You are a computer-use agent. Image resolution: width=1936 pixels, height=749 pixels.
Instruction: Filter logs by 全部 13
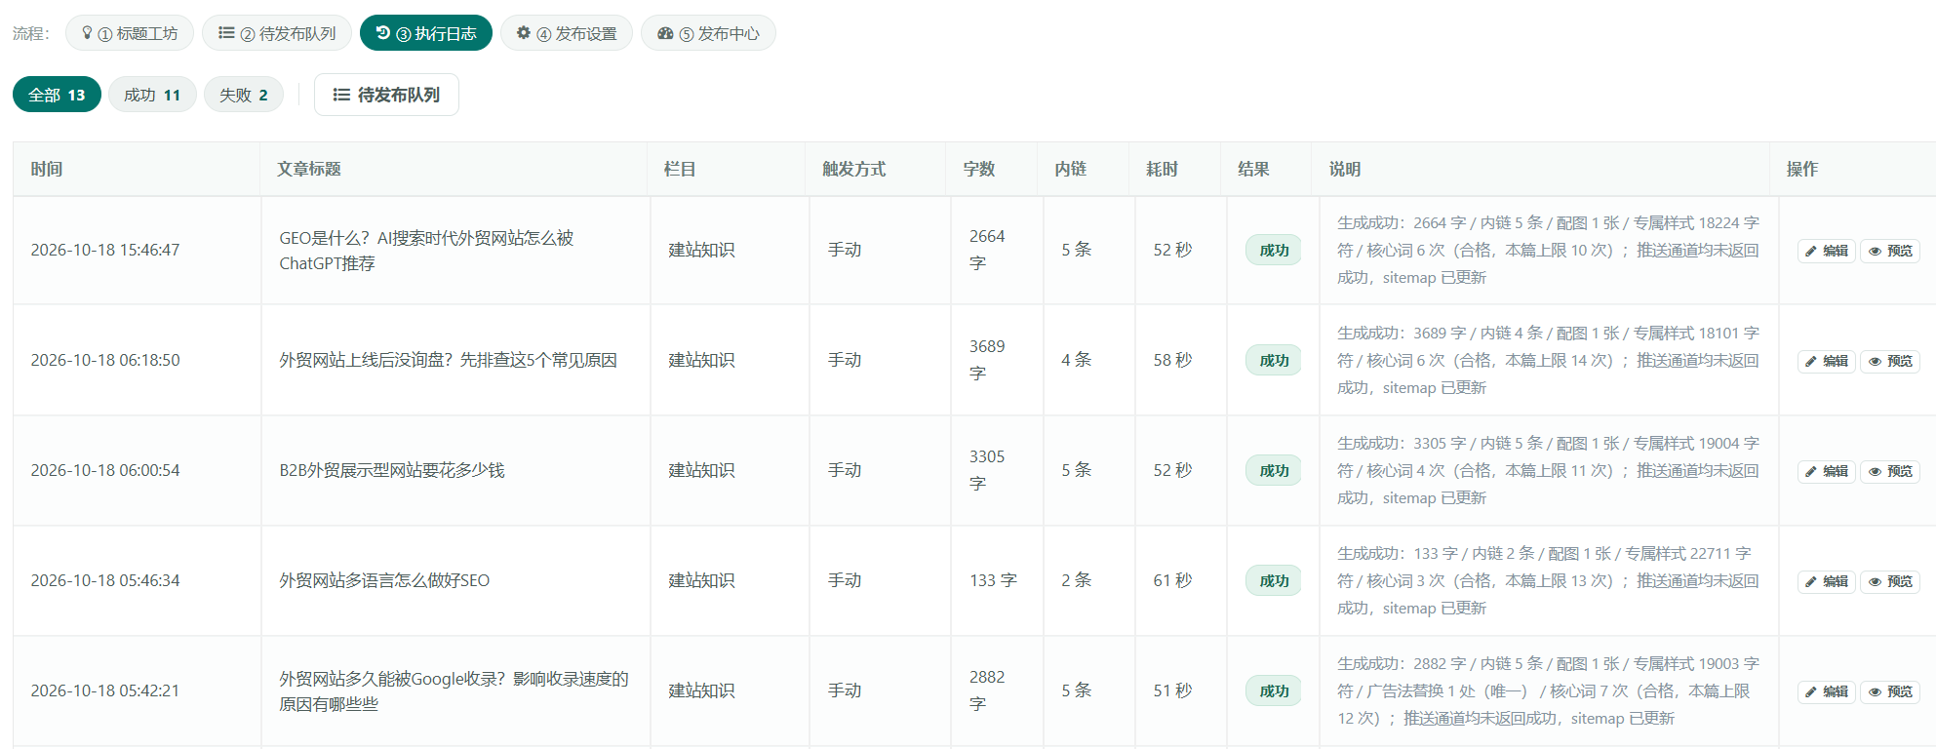click(57, 95)
